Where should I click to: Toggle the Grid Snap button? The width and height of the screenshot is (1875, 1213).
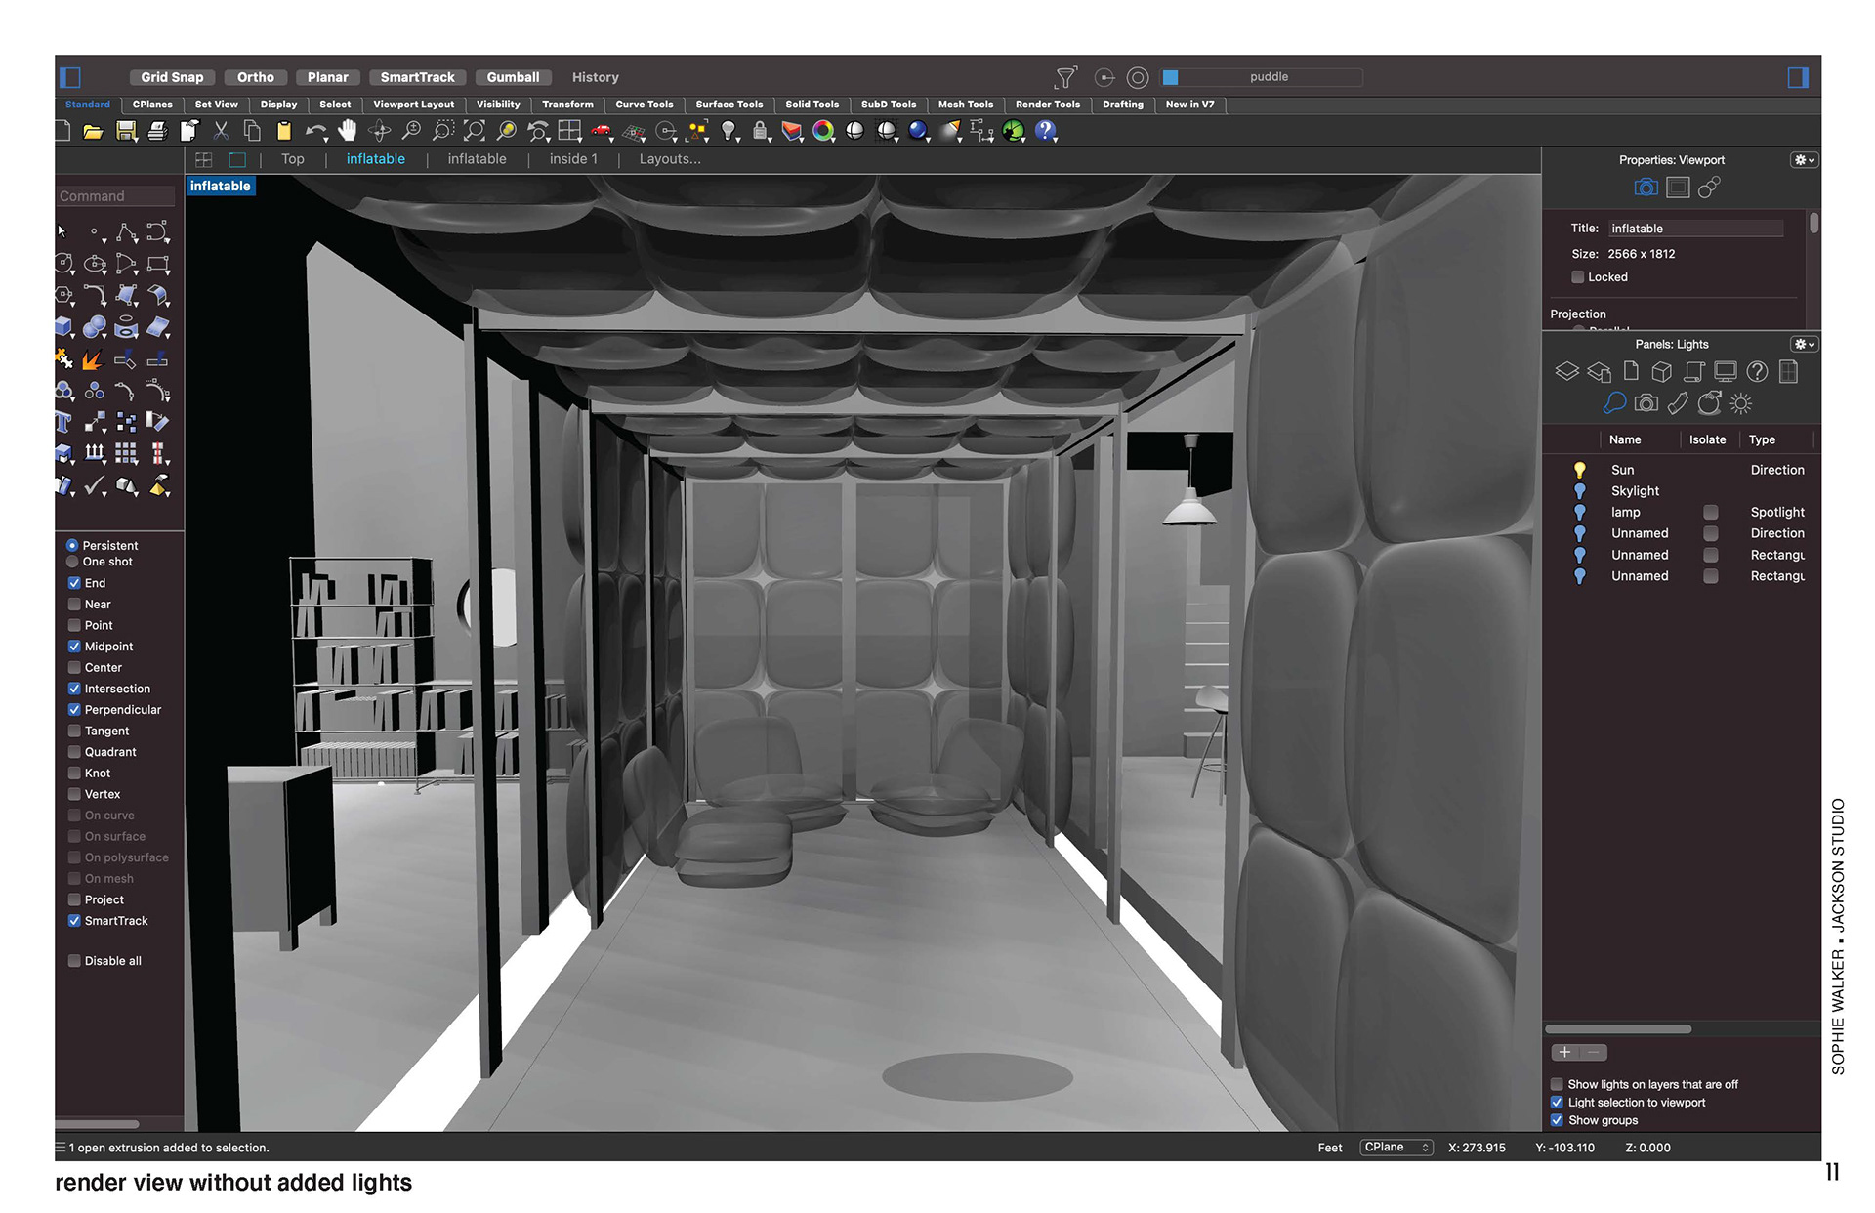pos(172,77)
